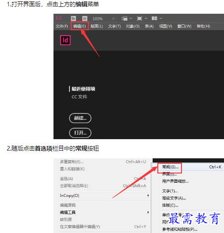Click the Bridge (Br) icon

pos(74,19)
